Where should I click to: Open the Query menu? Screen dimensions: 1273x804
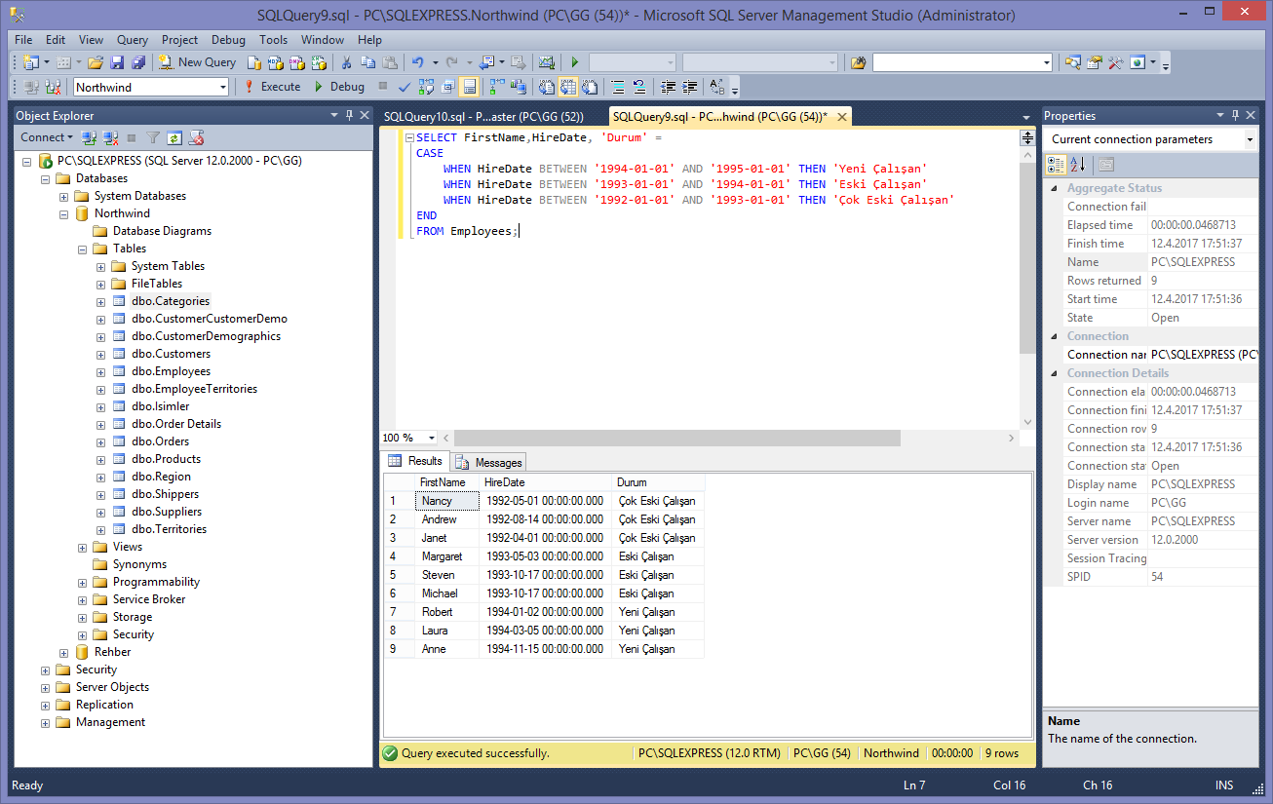(132, 40)
